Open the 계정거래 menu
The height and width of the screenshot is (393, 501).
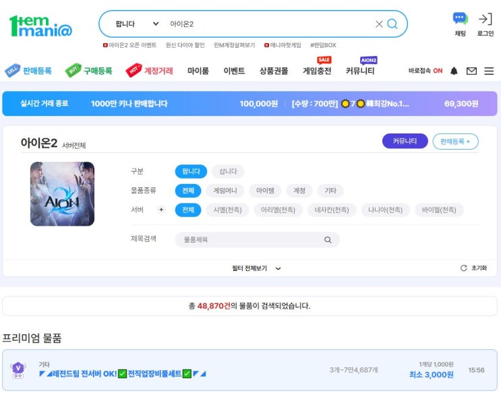pos(158,71)
